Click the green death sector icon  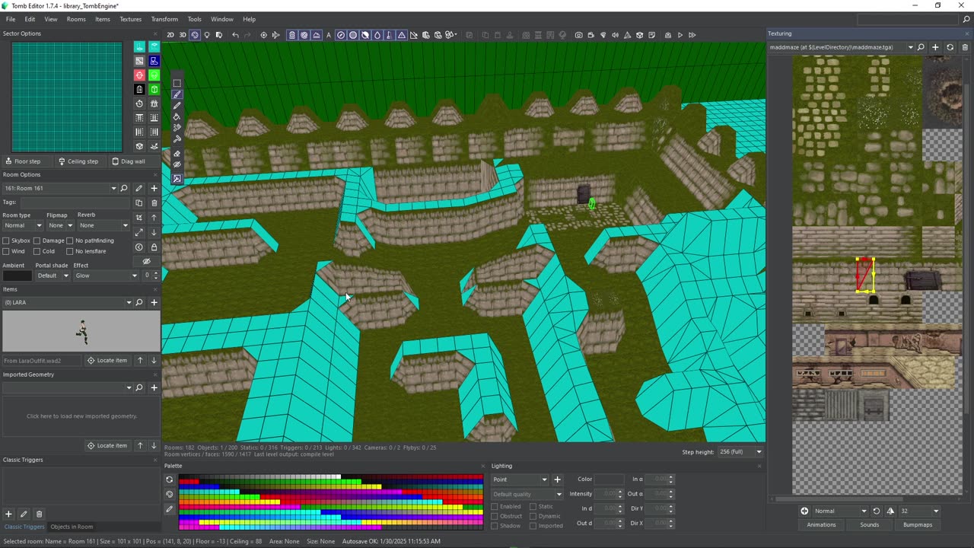[154, 75]
